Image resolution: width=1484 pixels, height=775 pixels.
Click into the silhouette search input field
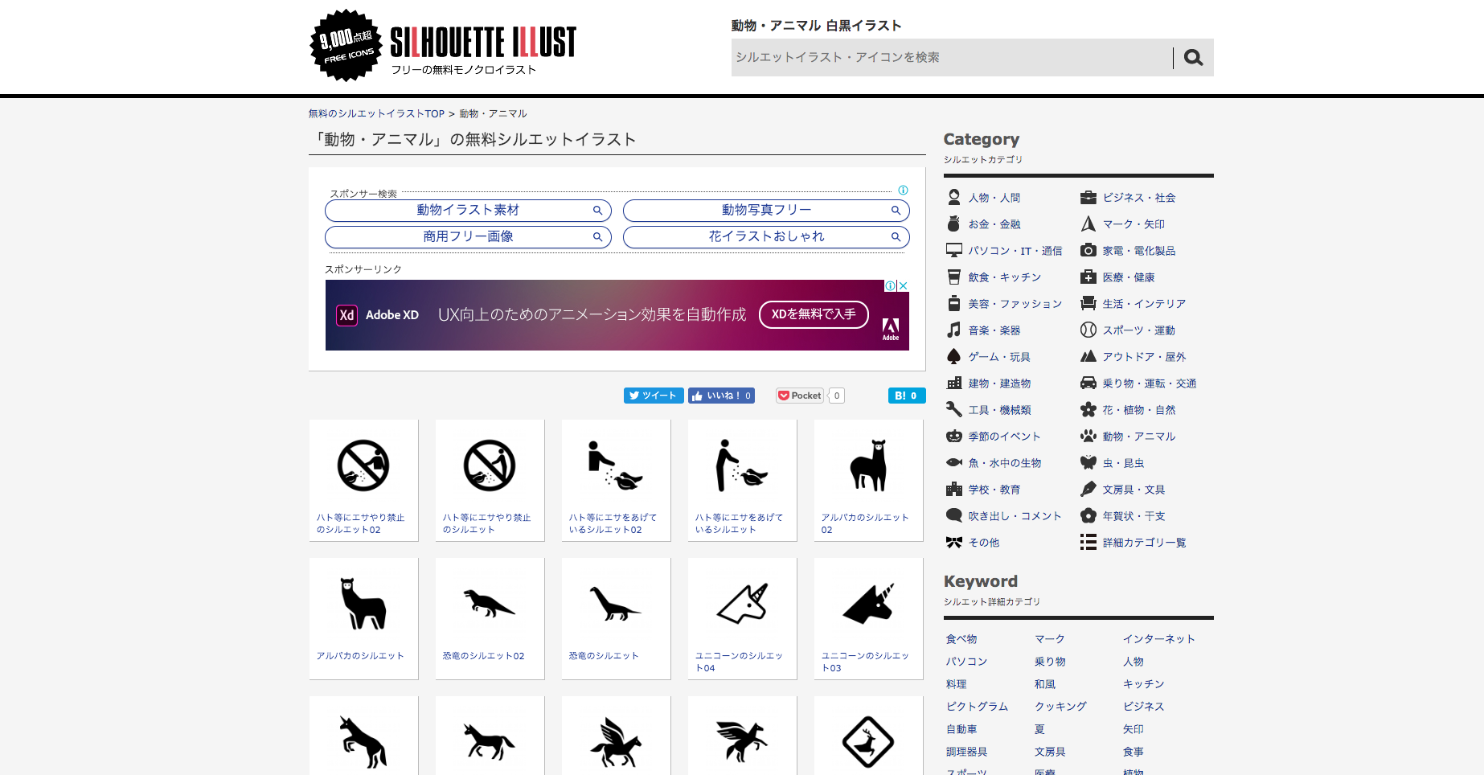tap(952, 58)
